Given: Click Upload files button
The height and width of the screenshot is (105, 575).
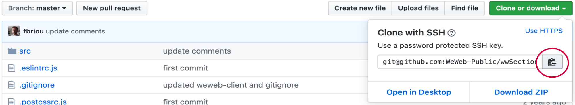Looking at the screenshot, I should point(418,8).
